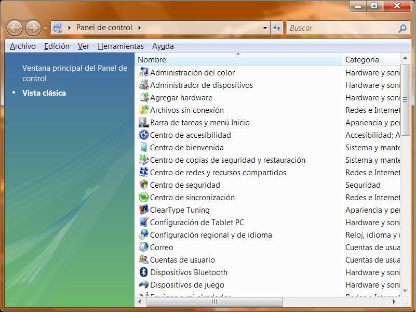Select the Cuentas de usuario name
The width and height of the screenshot is (416, 312).
pyautogui.click(x=182, y=259)
